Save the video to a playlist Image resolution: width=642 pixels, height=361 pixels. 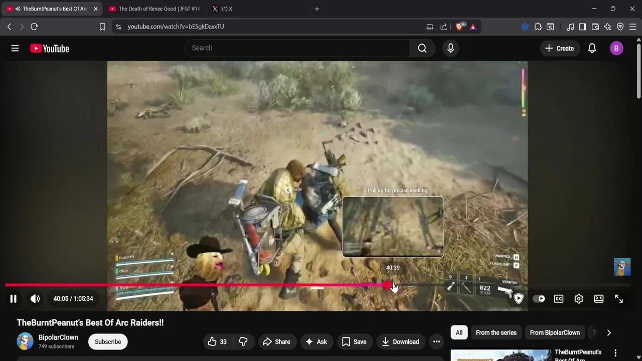(x=354, y=342)
